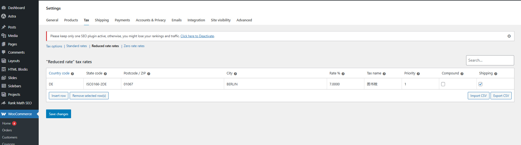This screenshot has width=521, height=145.
Task: Select the Tax settings tab
Action: pyautogui.click(x=86, y=20)
